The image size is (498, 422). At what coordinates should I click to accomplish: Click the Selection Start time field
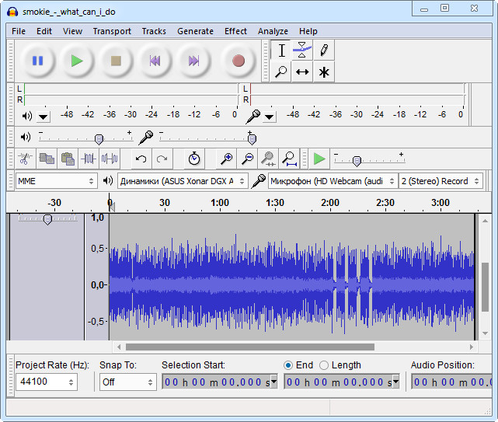pyautogui.click(x=218, y=382)
